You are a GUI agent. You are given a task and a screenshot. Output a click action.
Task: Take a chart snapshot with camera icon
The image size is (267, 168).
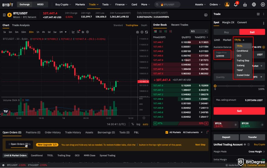(x=137, y=32)
